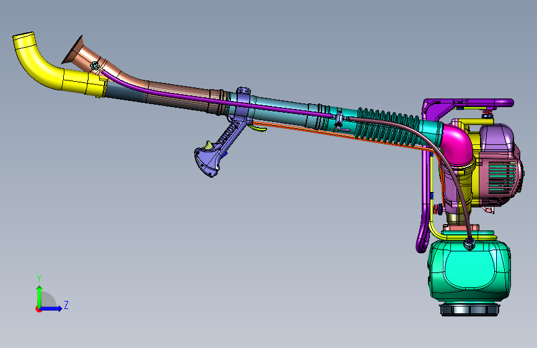Click the red origin ball of the triad

tap(38, 309)
